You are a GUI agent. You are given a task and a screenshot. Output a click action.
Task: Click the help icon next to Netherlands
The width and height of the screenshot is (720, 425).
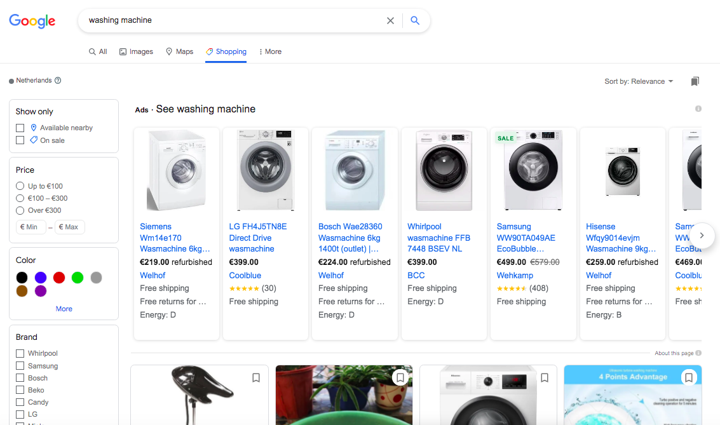pyautogui.click(x=58, y=80)
